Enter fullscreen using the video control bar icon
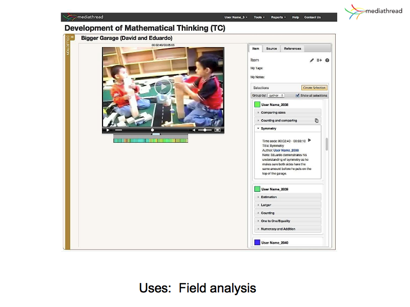 (x=218, y=130)
